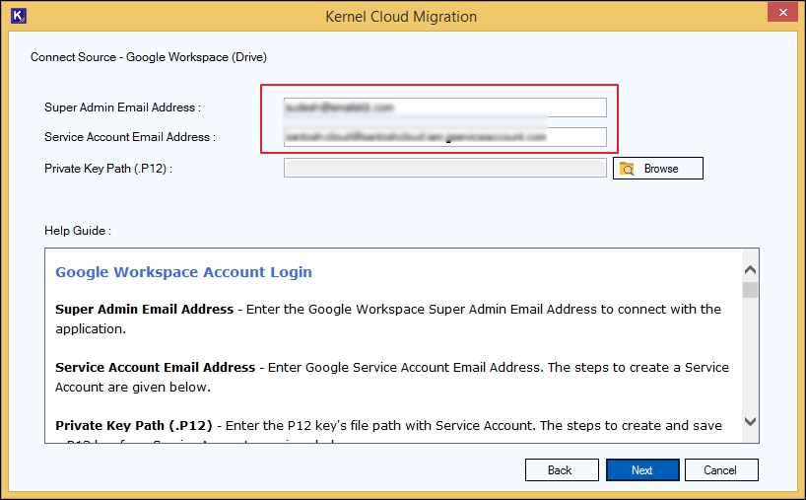
Task: Click the 'Private Key Path (.P12) :' form label
Action: (108, 169)
